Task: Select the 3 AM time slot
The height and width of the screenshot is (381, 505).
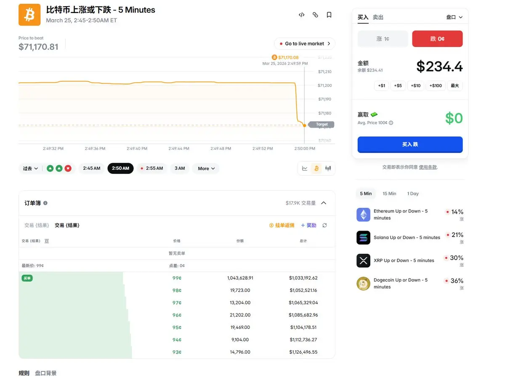Action: click(x=180, y=168)
